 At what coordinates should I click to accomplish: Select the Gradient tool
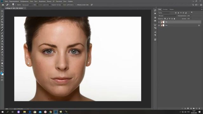click(x=2, y=44)
